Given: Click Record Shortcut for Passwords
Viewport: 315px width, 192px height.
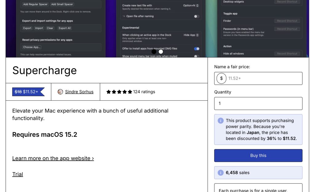Looking at the screenshot, I should coord(287,29).
